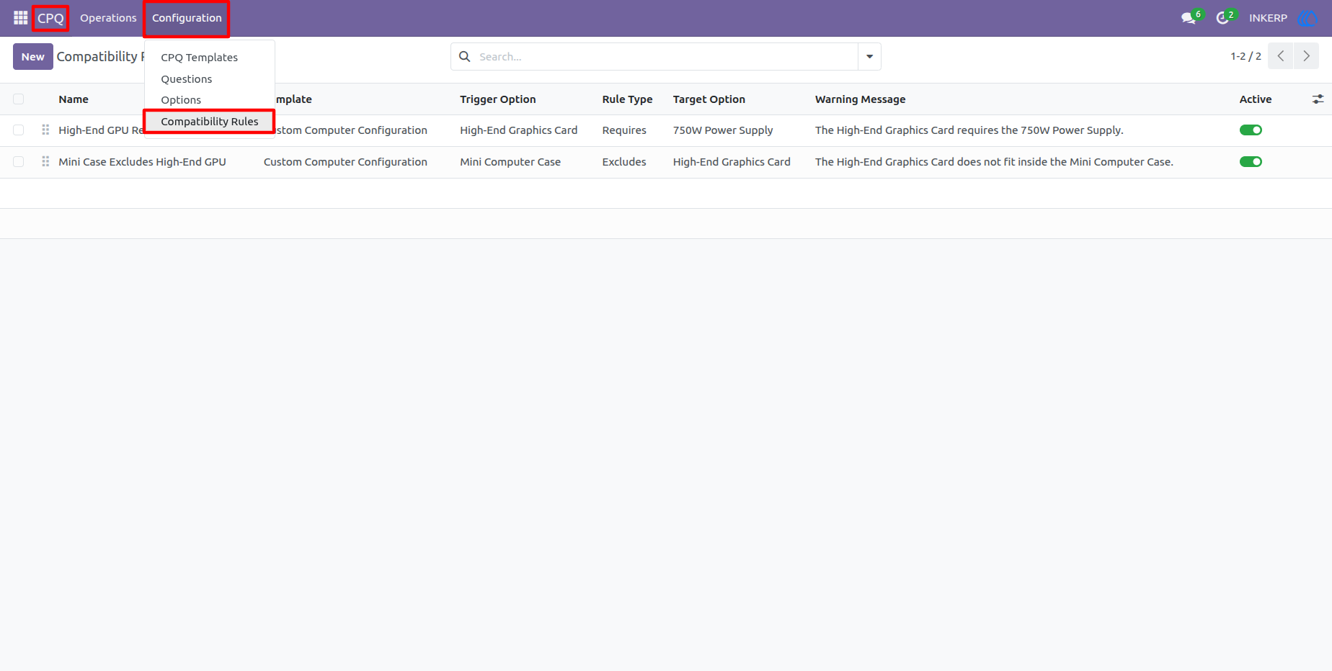Go to next page arrow
Viewport: 1332px width, 671px height.
point(1306,56)
